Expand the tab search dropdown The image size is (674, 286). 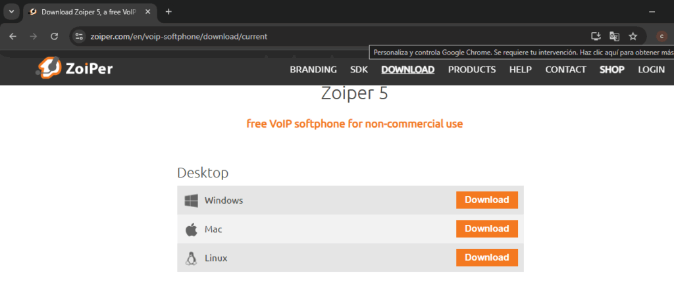pos(11,12)
